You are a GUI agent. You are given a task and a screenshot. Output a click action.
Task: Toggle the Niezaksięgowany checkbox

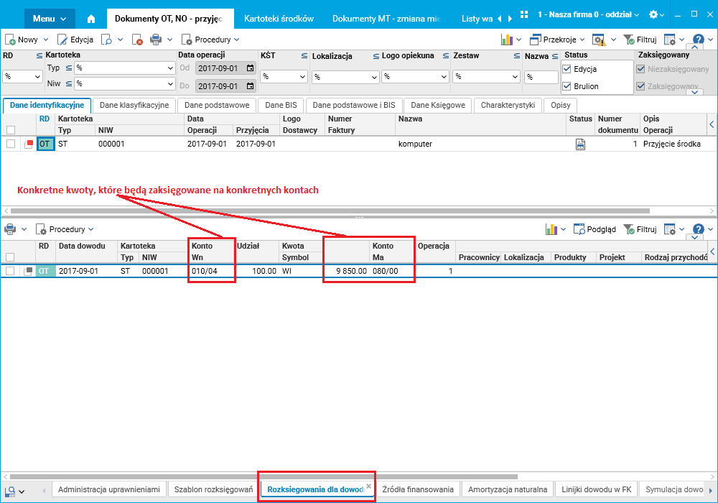(x=640, y=69)
